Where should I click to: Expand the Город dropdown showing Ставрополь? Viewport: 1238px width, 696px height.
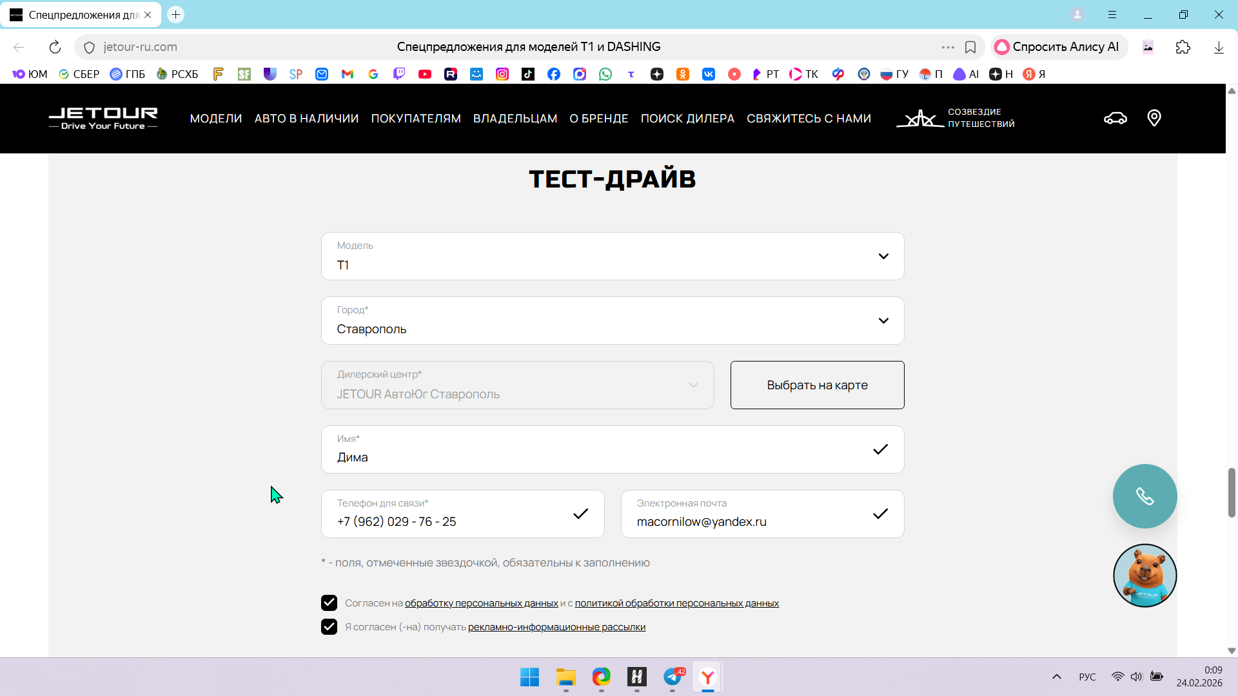pyautogui.click(x=612, y=321)
